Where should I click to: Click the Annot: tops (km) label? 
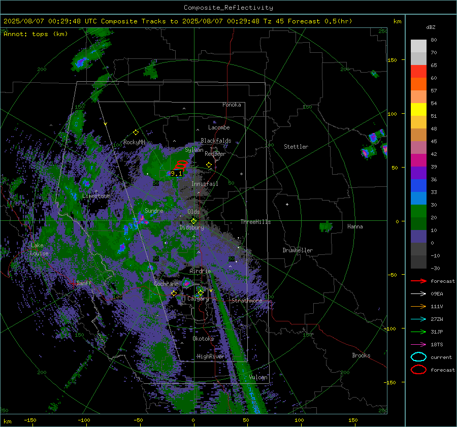pos(36,34)
